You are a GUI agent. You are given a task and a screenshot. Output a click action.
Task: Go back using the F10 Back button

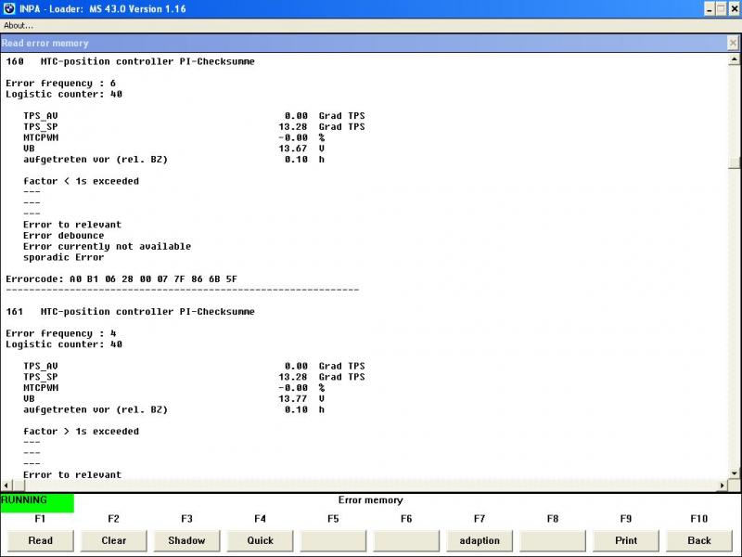(699, 540)
